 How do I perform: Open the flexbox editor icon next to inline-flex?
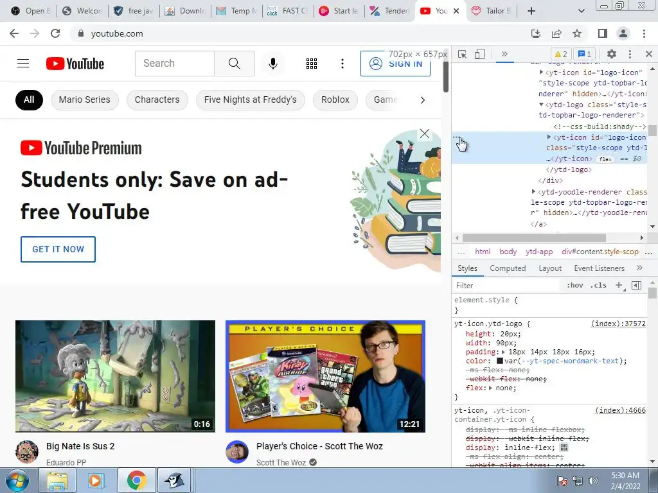564,447
